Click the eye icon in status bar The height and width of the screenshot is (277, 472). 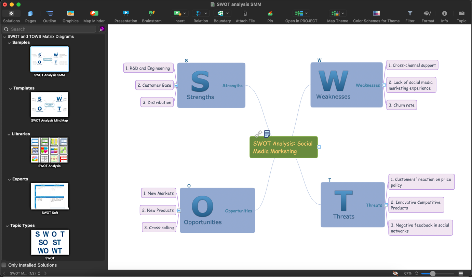(x=395, y=274)
